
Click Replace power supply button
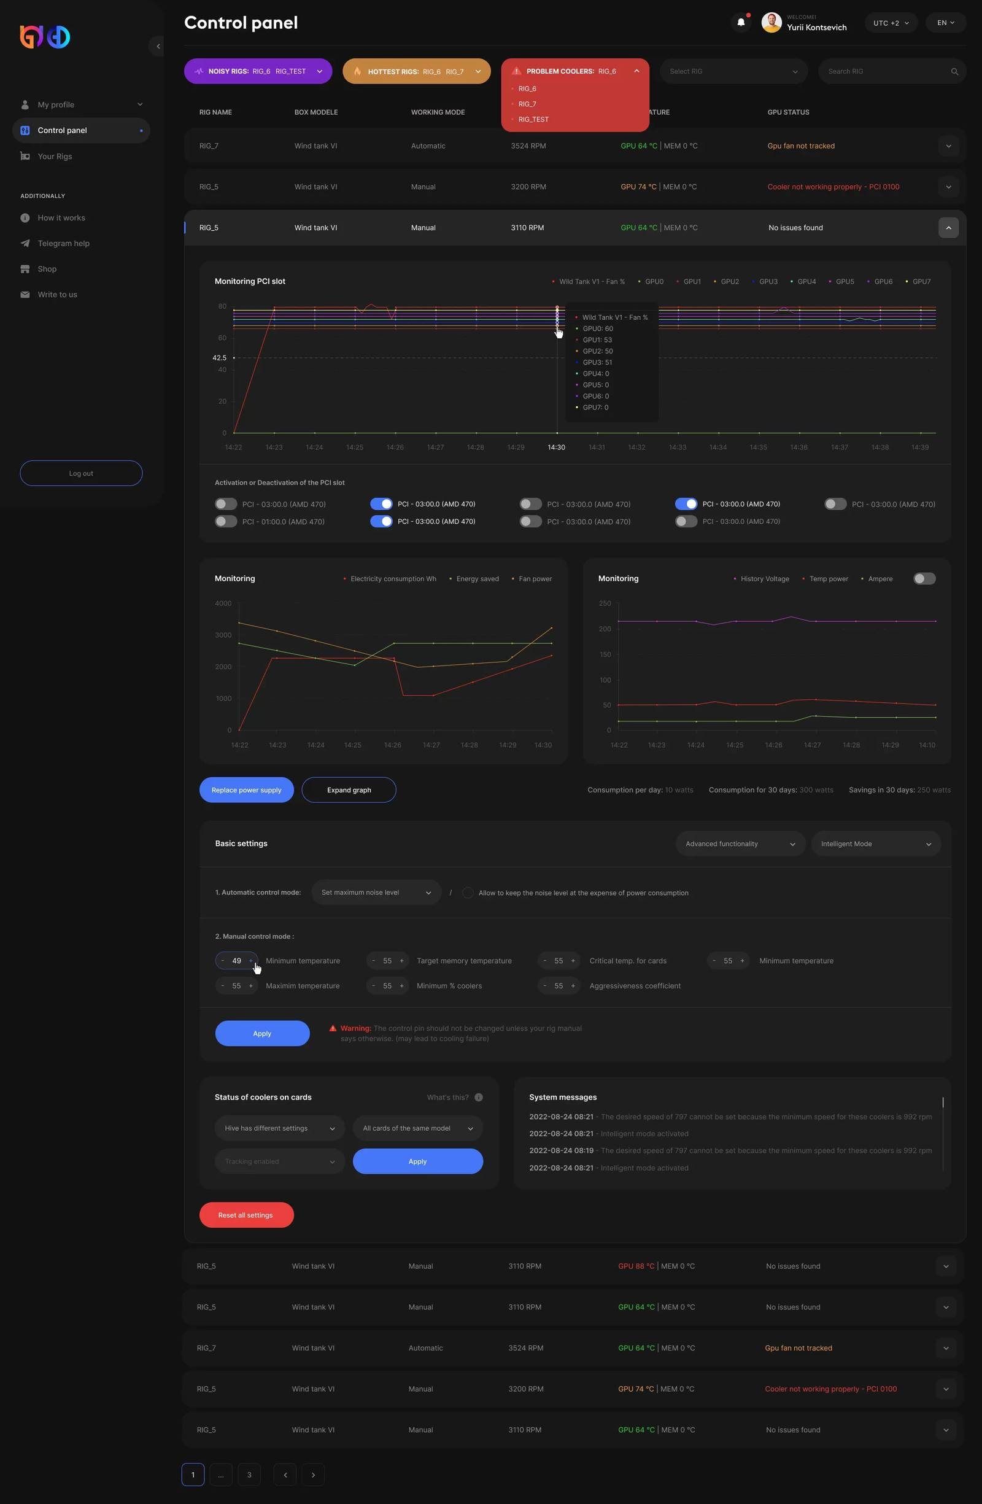click(x=247, y=790)
